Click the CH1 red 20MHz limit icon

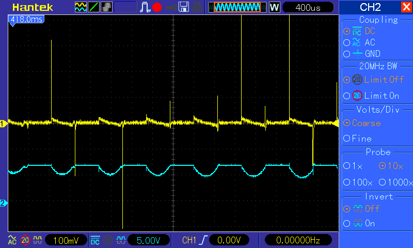click(x=25, y=240)
